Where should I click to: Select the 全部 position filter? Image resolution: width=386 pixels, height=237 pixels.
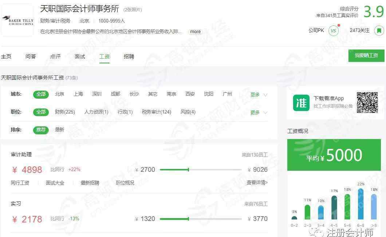pos(41,112)
